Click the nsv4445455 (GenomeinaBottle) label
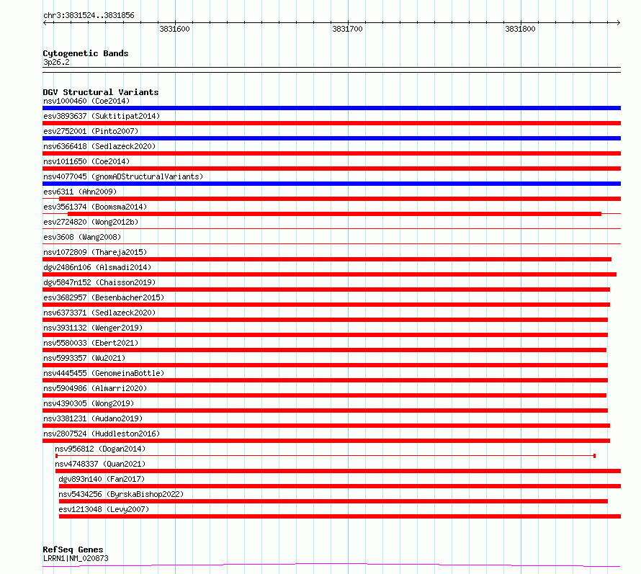The height and width of the screenshot is (574, 641). click(x=104, y=373)
